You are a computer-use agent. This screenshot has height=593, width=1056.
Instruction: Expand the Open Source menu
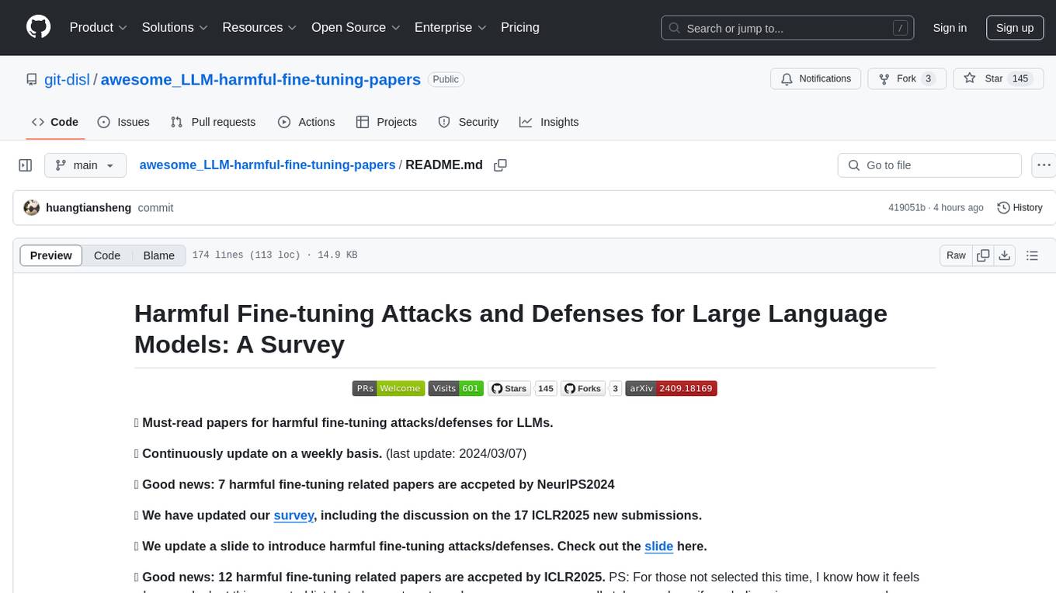pyautogui.click(x=356, y=27)
